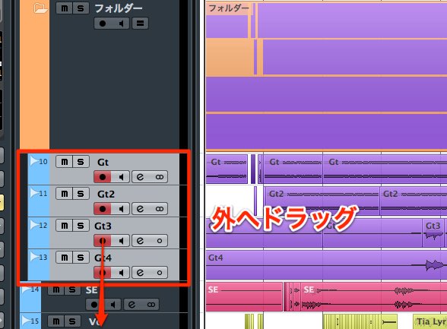Solo the Gt3 track

point(81,226)
